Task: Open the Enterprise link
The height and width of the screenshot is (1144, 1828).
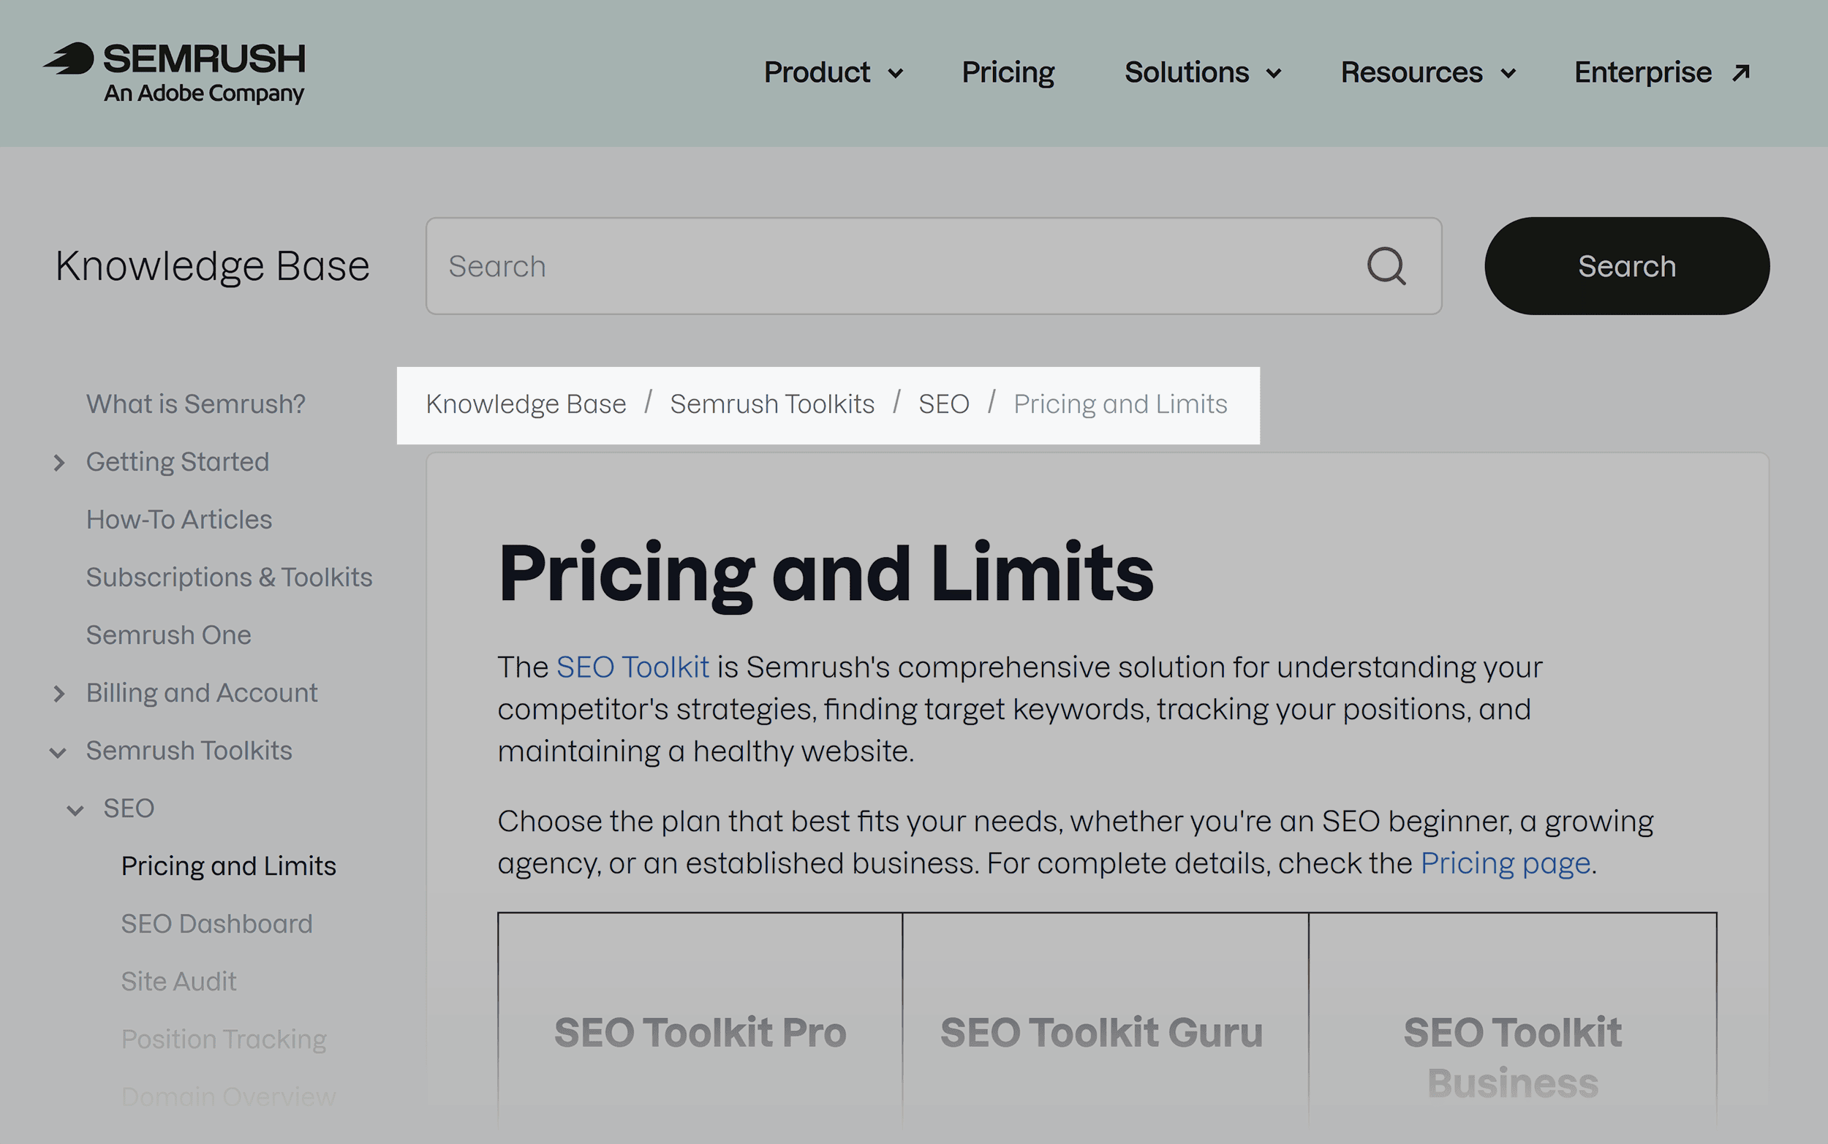Action: pyautogui.click(x=1642, y=72)
